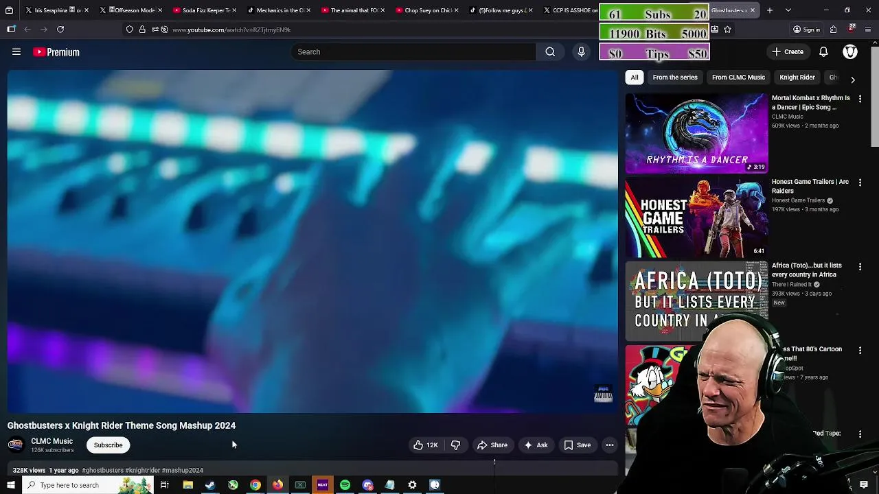Open Firefox from the taskbar
Image resolution: width=879 pixels, height=494 pixels.
(277, 485)
